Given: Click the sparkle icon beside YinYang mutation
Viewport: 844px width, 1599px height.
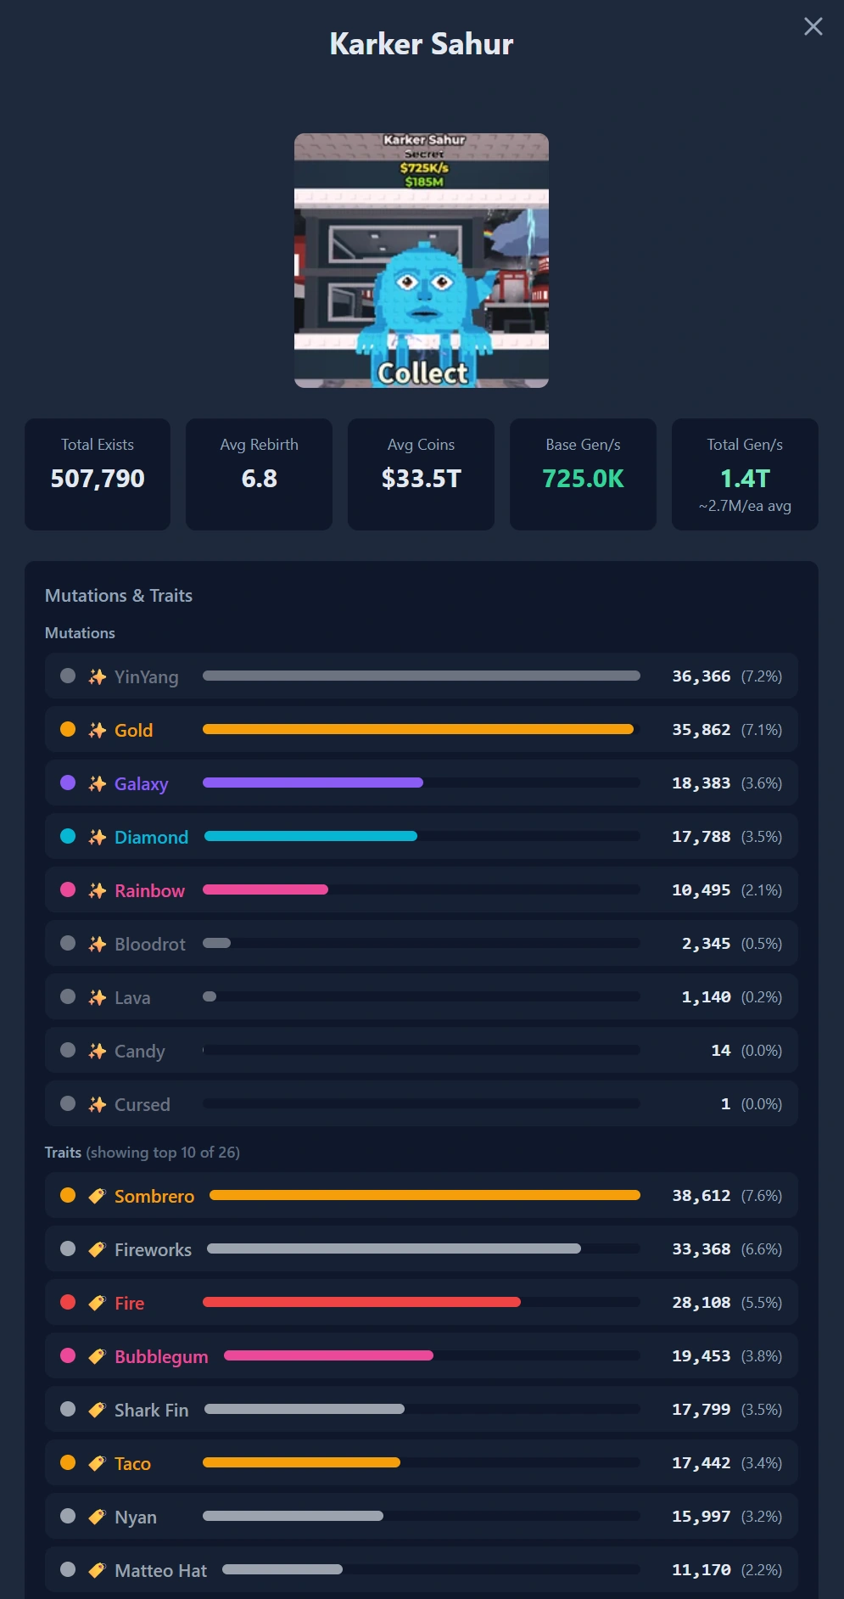Looking at the screenshot, I should pyautogui.click(x=98, y=676).
